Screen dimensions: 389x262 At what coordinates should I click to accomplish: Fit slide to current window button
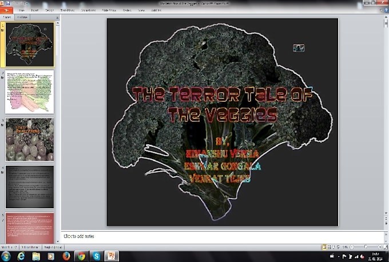pyautogui.click(x=386, y=247)
